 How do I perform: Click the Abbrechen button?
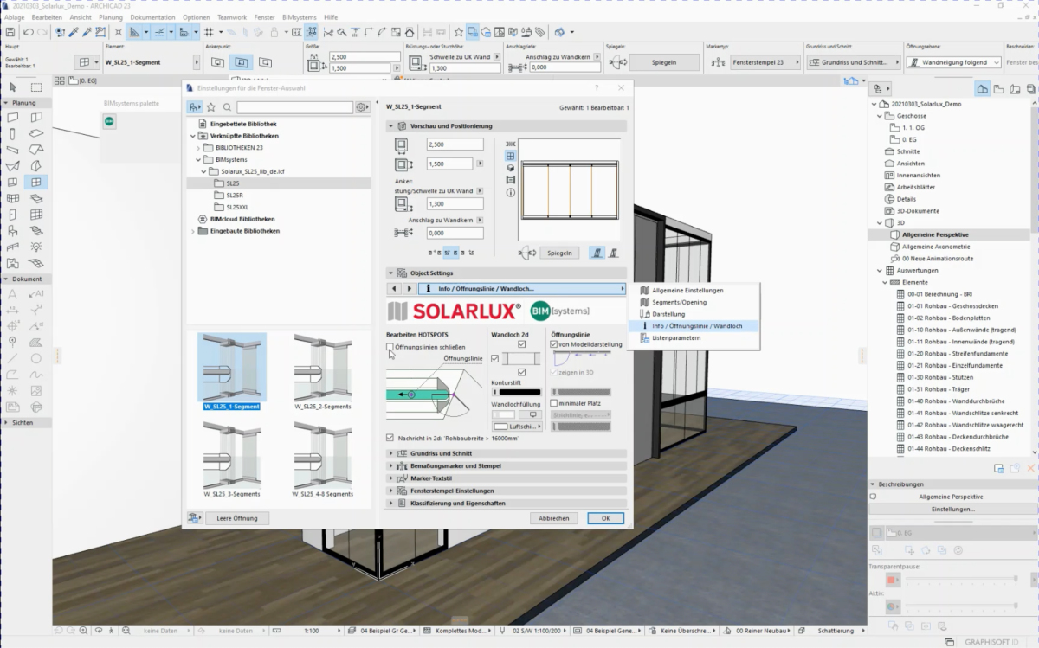(554, 518)
